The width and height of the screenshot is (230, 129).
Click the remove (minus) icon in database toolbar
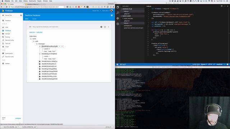pyautogui.click(x=105, y=27)
